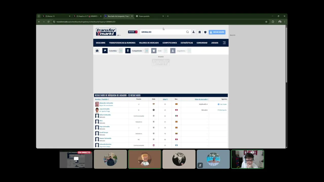Screen dimensions: 324x182
Task: Open FFOSA Sports agent link
Action: point(222,110)
